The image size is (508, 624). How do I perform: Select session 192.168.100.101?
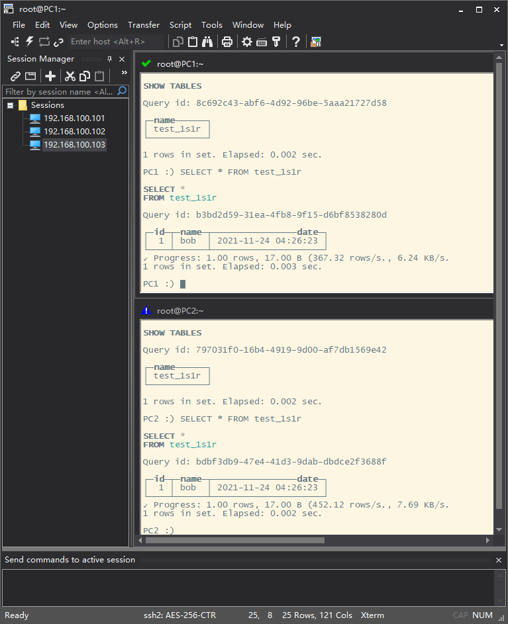coord(74,118)
